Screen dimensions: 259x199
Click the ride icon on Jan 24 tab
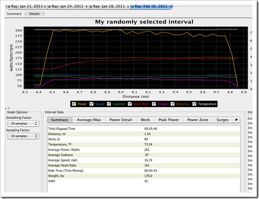coord(49,7)
